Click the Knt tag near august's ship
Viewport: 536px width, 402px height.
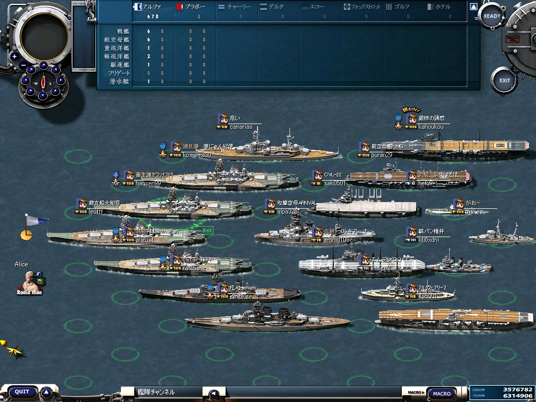(x=207, y=230)
